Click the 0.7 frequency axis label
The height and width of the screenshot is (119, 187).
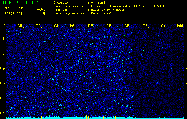pyautogui.click(x=2, y=98)
